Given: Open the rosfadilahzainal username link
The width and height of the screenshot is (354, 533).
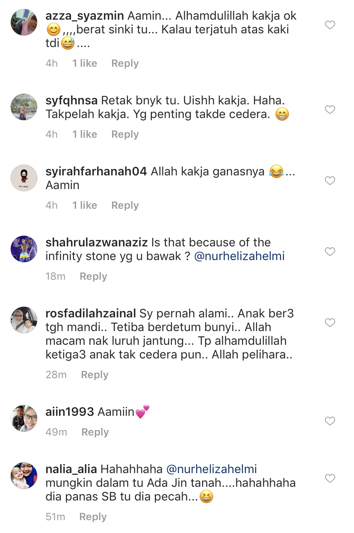Looking at the screenshot, I should click(x=91, y=314).
